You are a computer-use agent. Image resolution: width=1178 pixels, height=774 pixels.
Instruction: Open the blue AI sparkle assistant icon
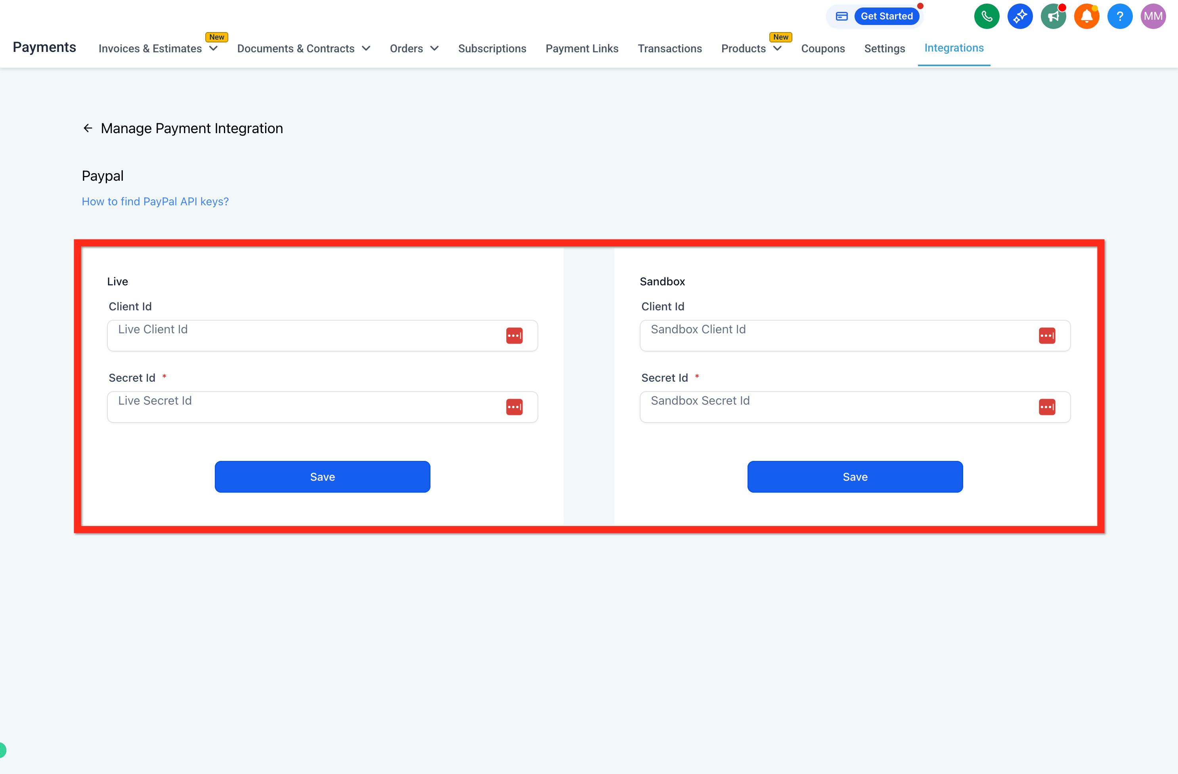click(x=1019, y=16)
